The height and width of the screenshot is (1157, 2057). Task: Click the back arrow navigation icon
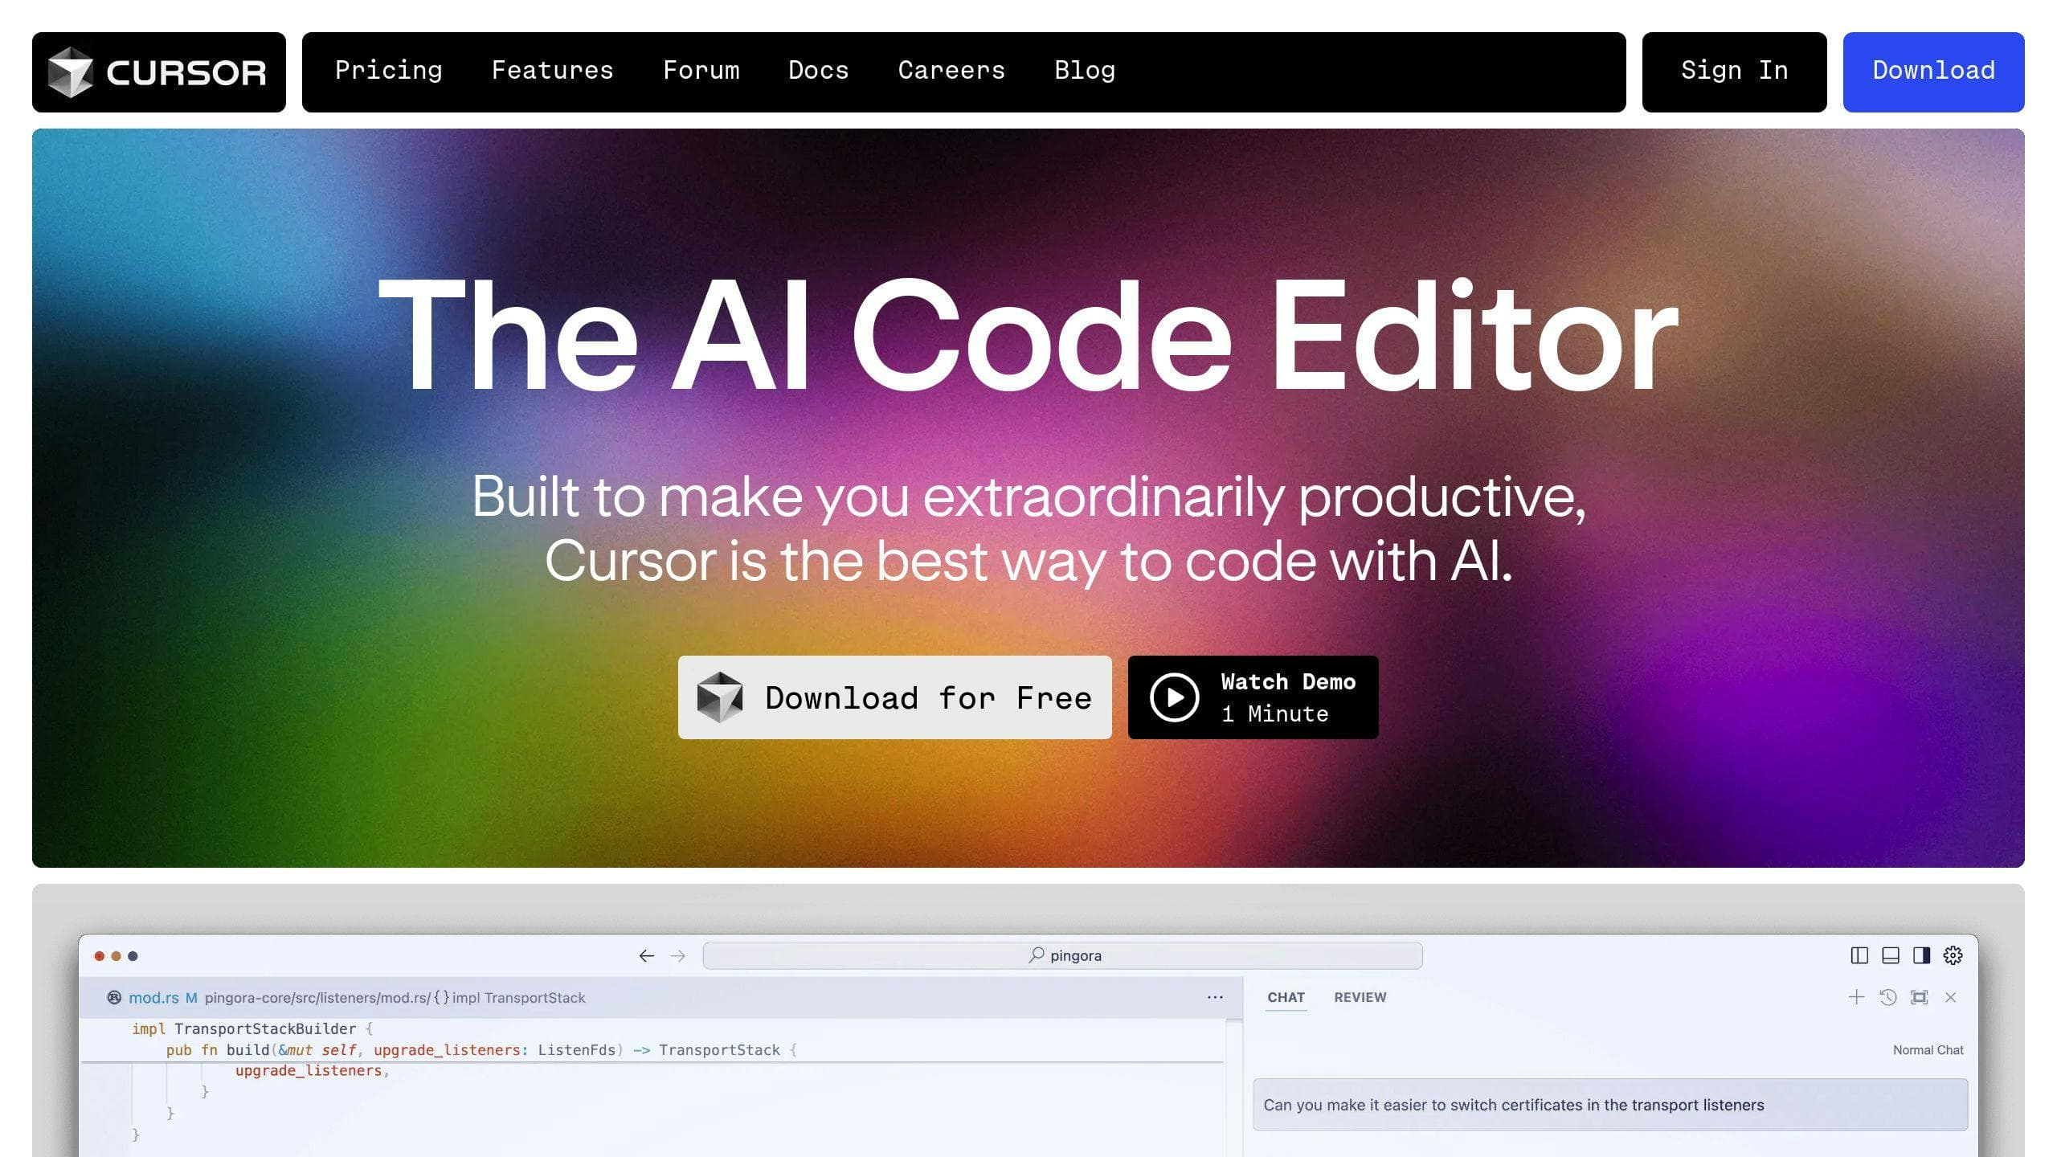pos(646,954)
